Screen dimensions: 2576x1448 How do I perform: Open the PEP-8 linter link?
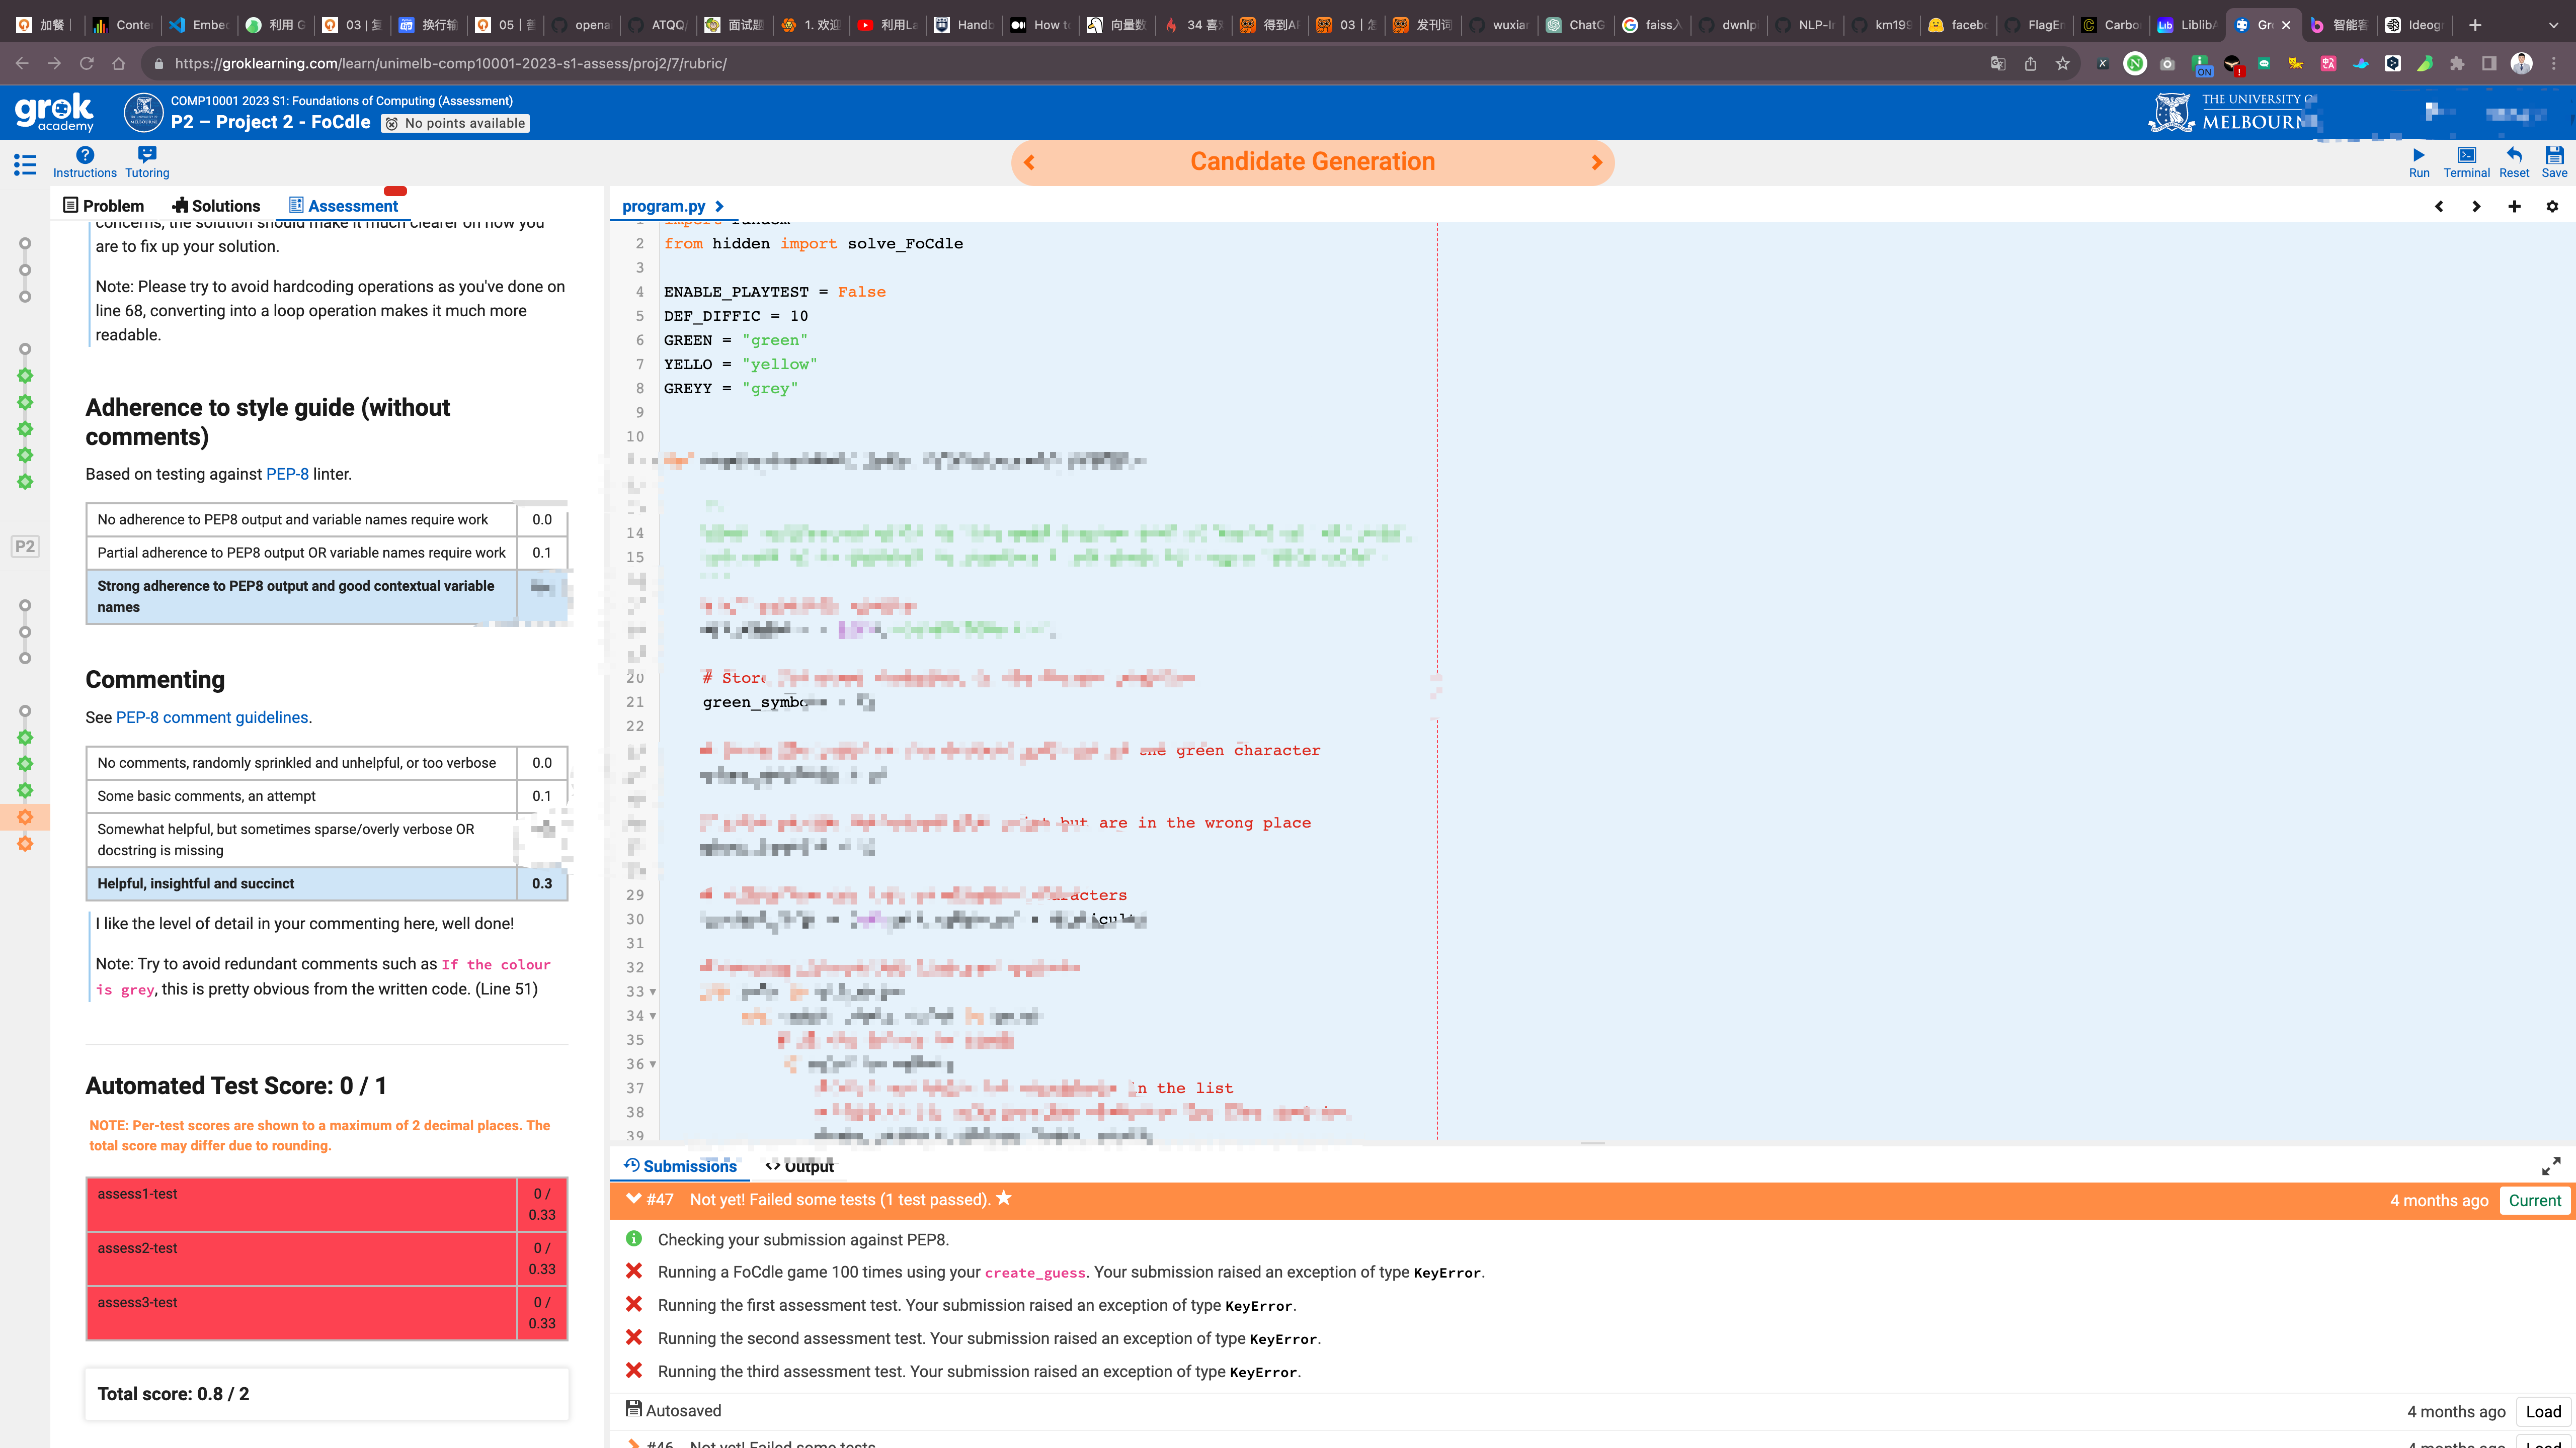[287, 474]
